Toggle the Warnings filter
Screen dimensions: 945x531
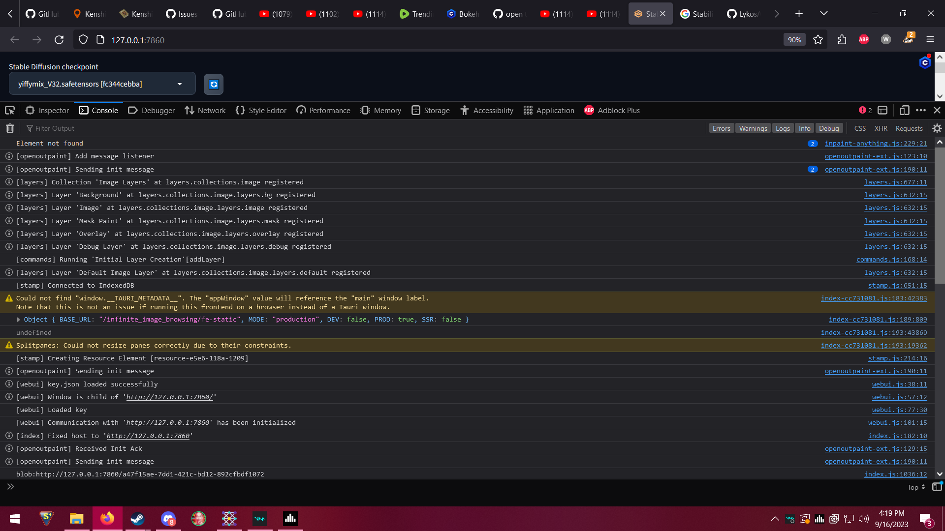753,128
